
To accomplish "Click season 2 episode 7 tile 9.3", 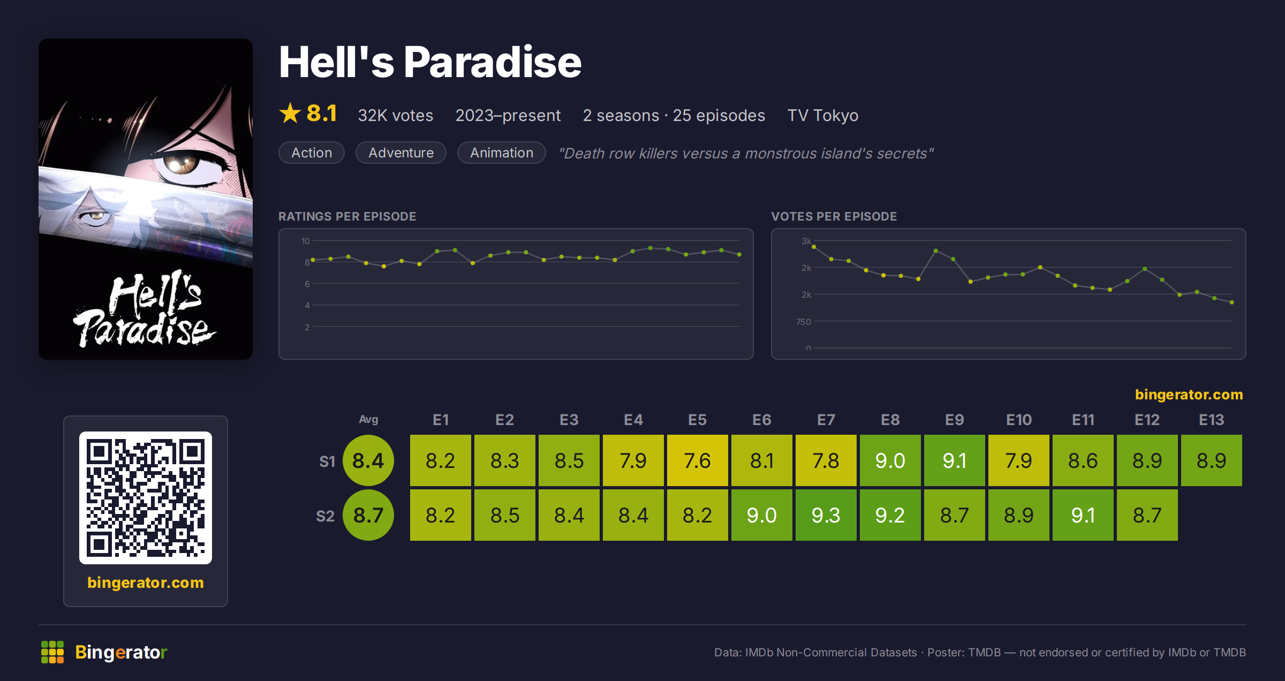I will click(x=826, y=515).
